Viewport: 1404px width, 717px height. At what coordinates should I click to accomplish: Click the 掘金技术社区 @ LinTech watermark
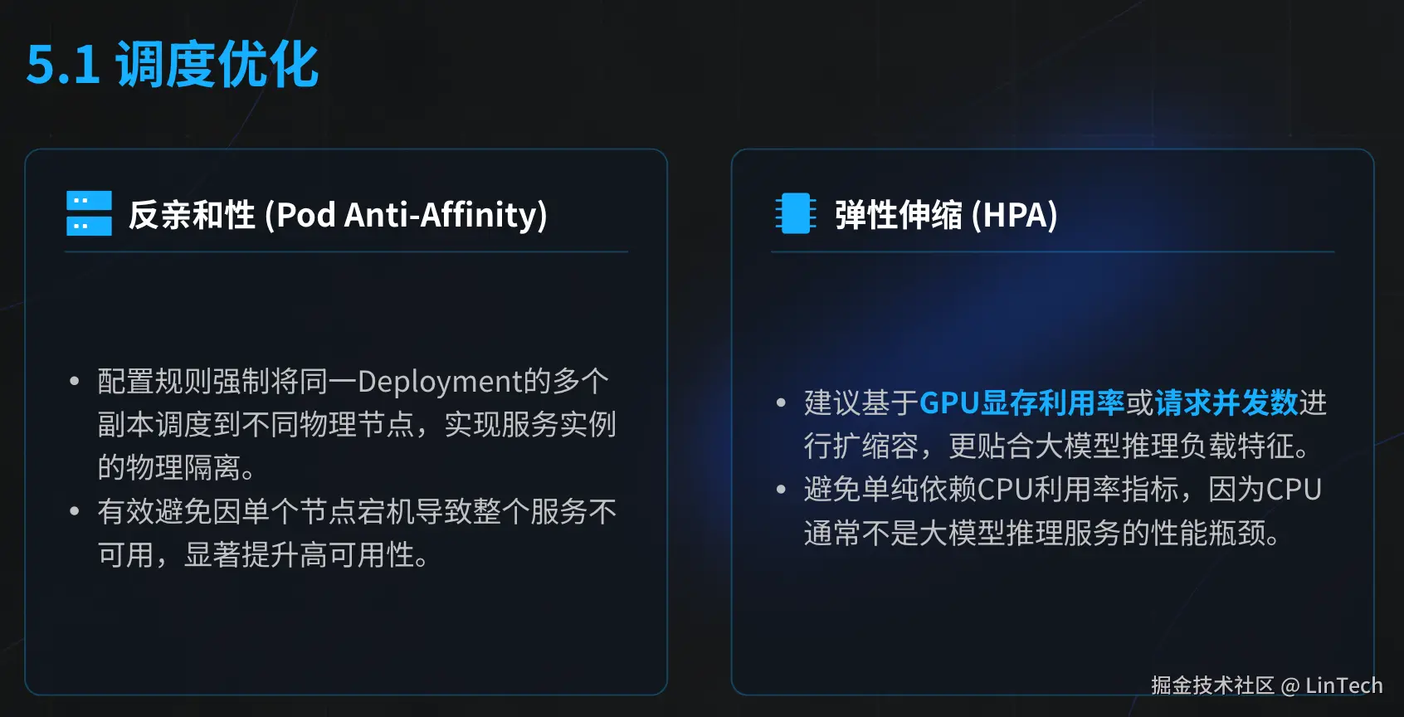(x=1266, y=685)
